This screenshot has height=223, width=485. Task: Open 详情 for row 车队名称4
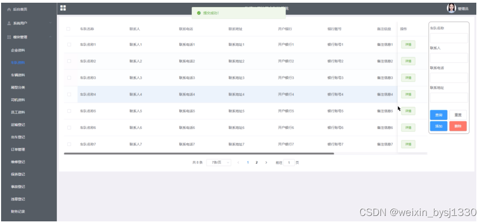pos(408,94)
